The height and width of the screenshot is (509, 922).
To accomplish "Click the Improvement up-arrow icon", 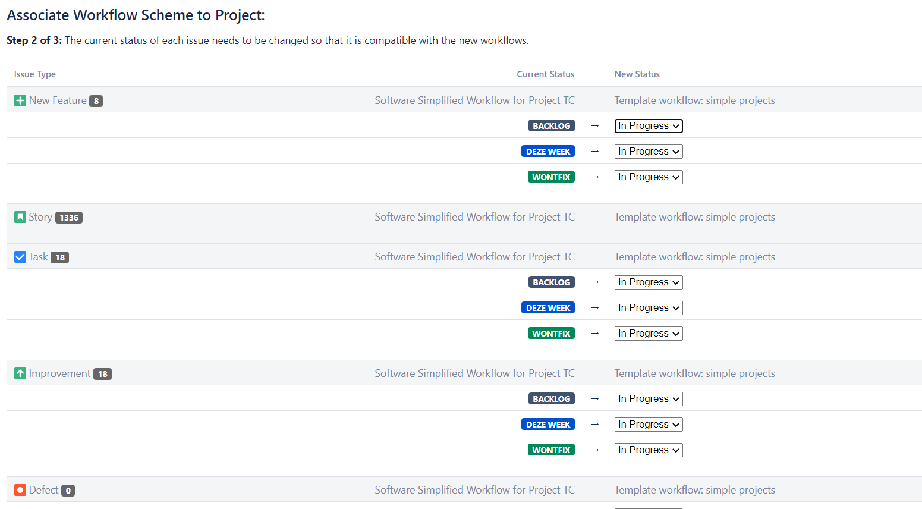I will (20, 373).
